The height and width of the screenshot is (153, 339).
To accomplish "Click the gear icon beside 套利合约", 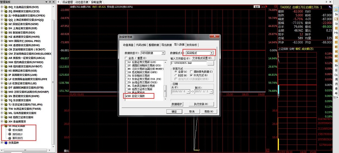I will click(x=10, y=138).
